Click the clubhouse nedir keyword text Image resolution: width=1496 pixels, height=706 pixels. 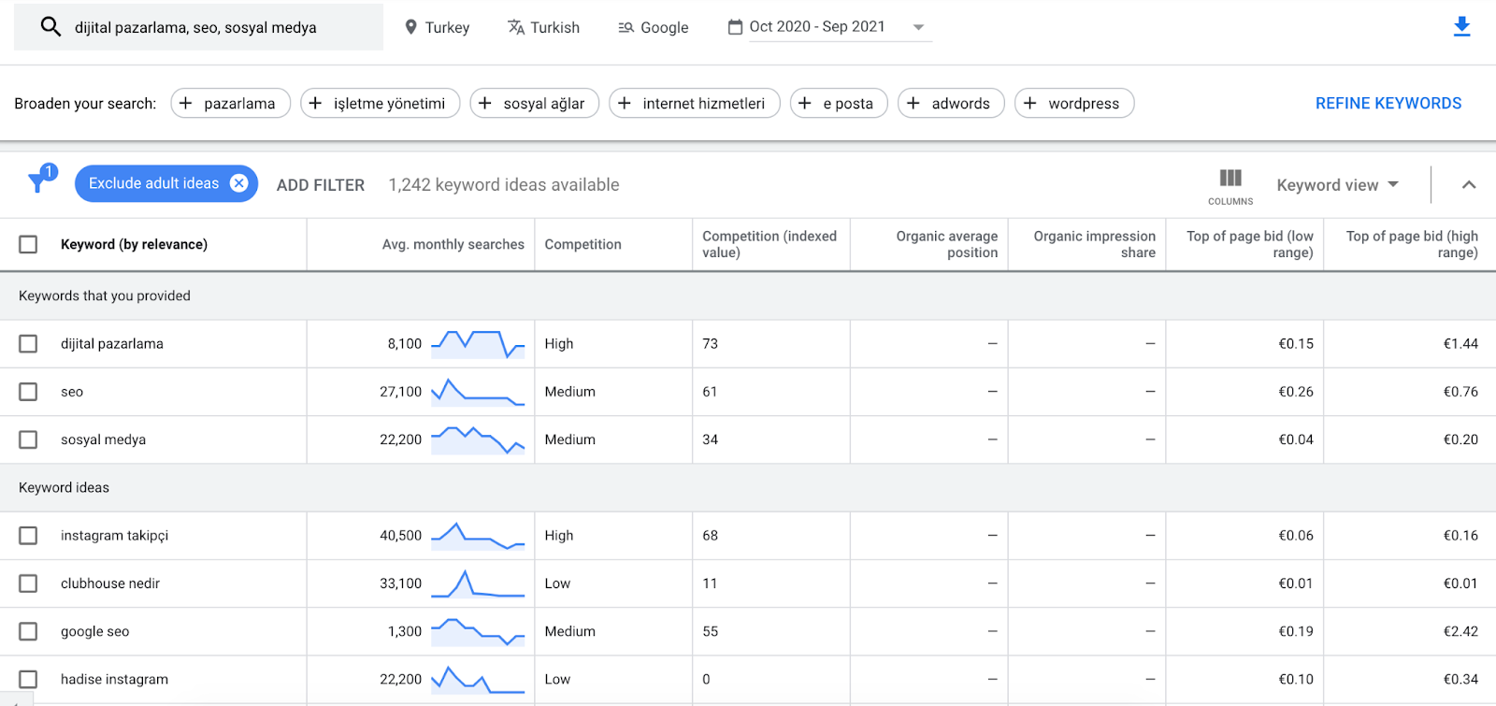pyautogui.click(x=110, y=584)
